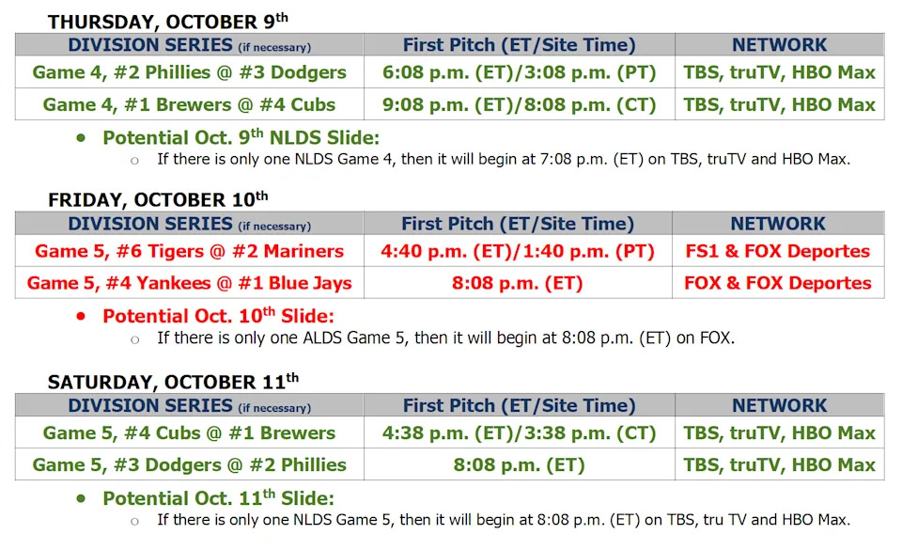Screen dimensions: 902x550
Task: Click the "FS1 & FOX Deportes" network cell
Action: pyautogui.click(x=778, y=251)
